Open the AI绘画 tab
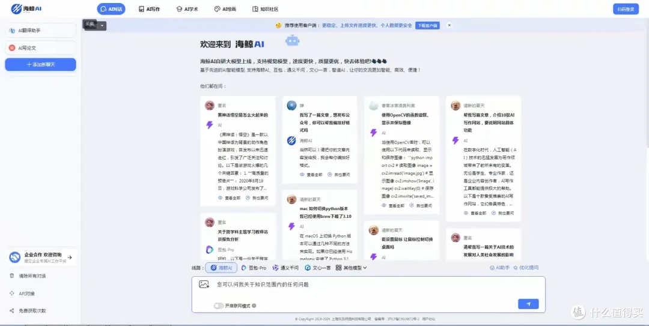 coord(225,8)
